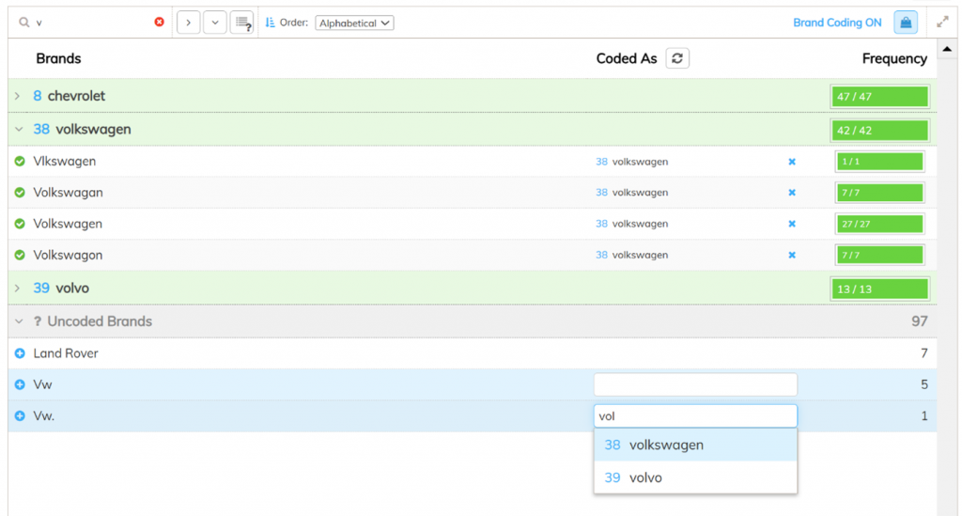The height and width of the screenshot is (516, 962).
Task: Click the green check next to Volkswagen
Action: click(x=20, y=224)
